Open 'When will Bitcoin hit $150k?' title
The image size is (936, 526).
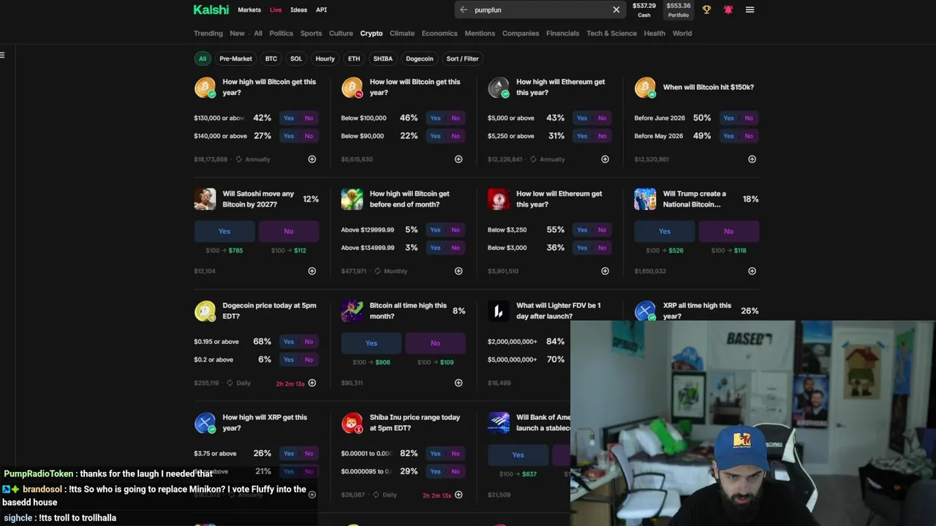tap(709, 87)
